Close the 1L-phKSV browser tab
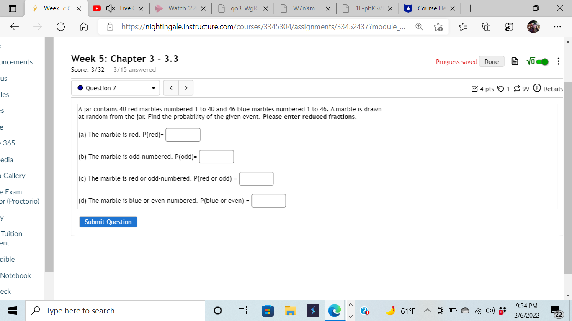Viewport: 572px width, 321px height. pyautogui.click(x=390, y=8)
